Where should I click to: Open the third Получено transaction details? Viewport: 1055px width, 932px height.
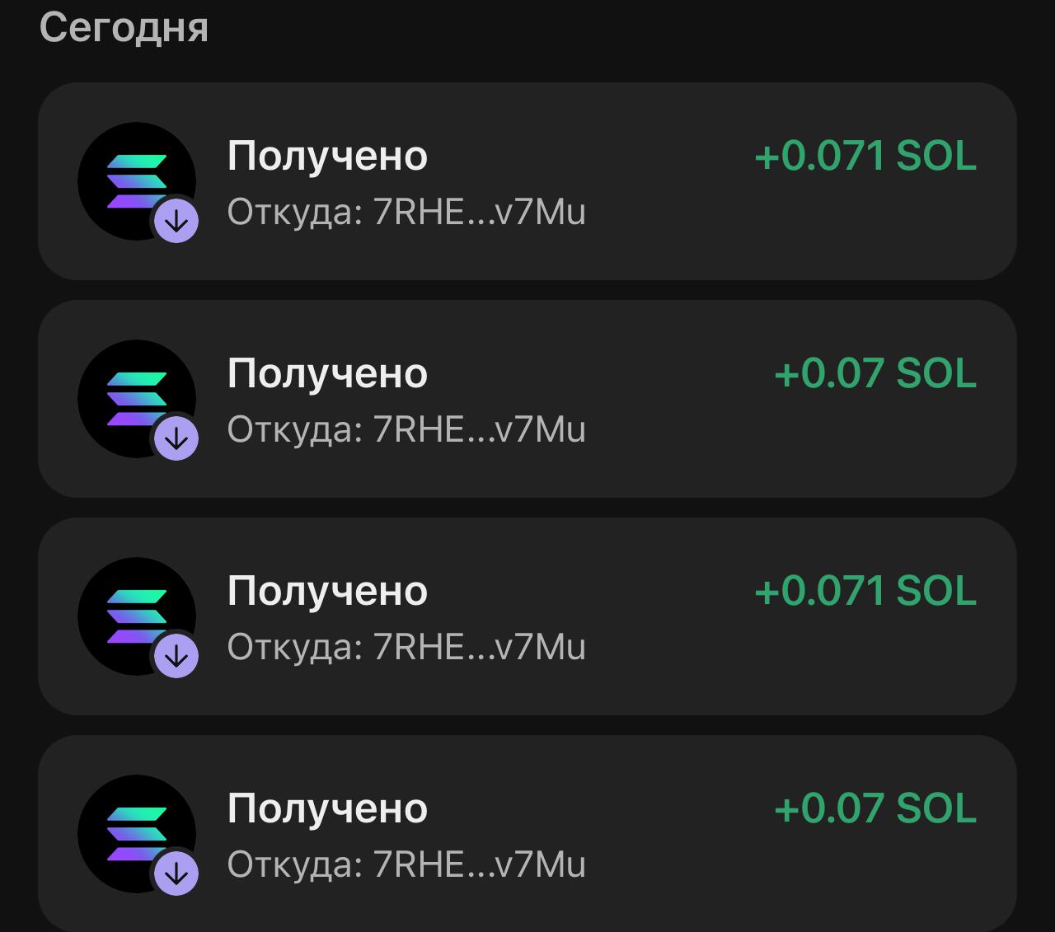tap(527, 617)
